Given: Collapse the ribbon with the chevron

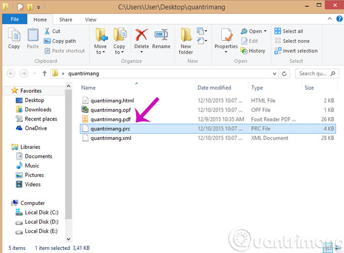Looking at the screenshot, I should [x=330, y=19].
